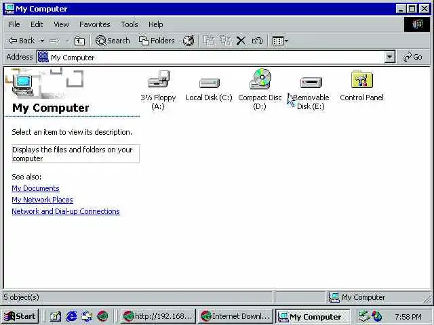Open the Tools menu
Viewport: 434px width, 325px height.
[x=130, y=24]
